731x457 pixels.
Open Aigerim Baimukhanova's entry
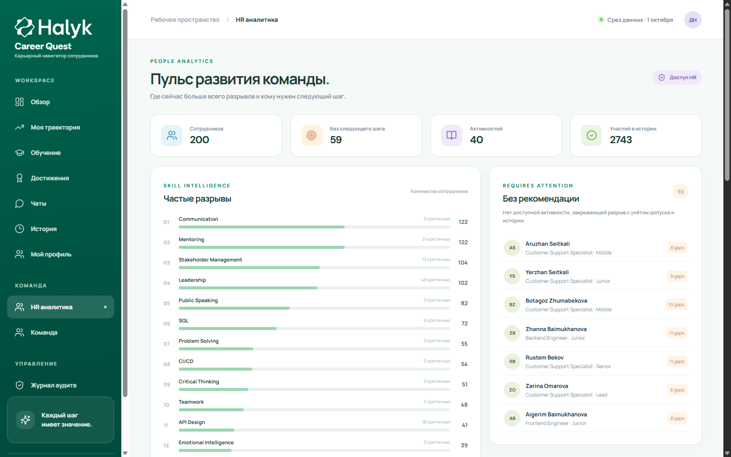[x=595, y=418]
